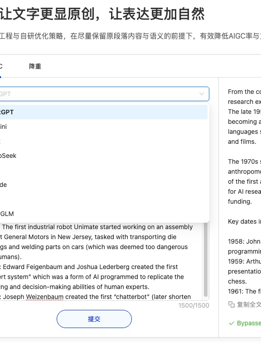Click output text 'From the co'
Screen dimensions: 261x348
point(244,92)
